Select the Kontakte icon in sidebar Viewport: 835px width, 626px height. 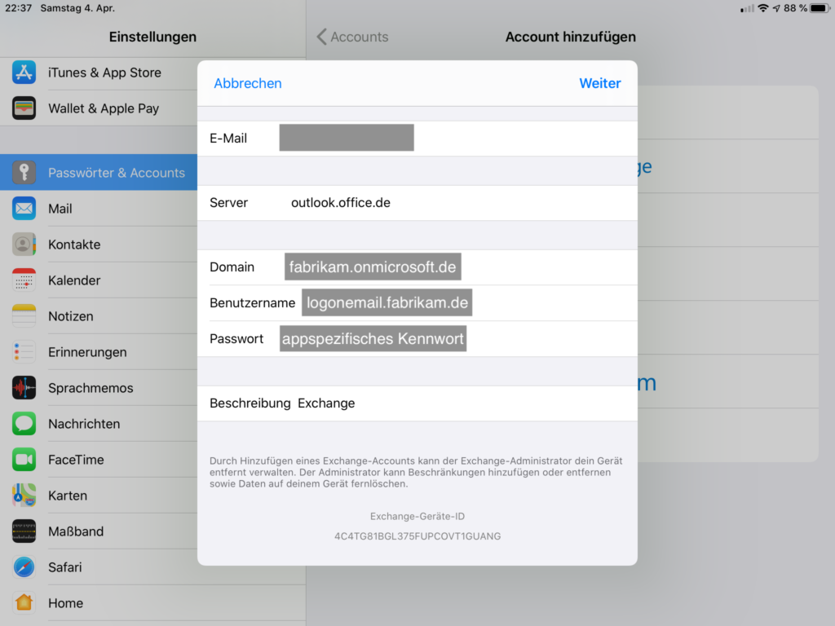(24, 245)
